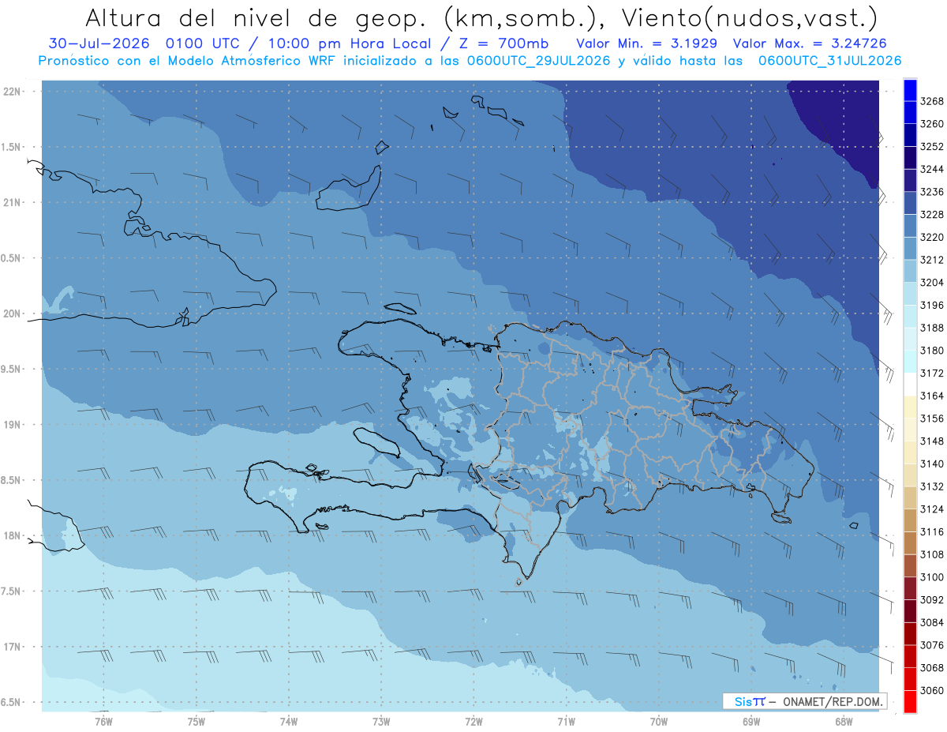947x732 pixels.
Task: Click the 17N latitude axis label
Action: click(13, 647)
